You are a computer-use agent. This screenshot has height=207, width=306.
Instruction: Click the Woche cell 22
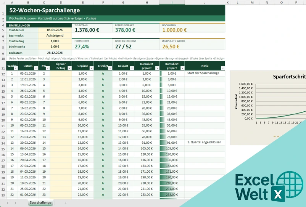coord(12,194)
